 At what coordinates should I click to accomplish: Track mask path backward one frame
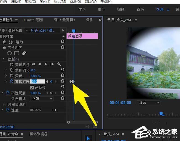(33, 64)
